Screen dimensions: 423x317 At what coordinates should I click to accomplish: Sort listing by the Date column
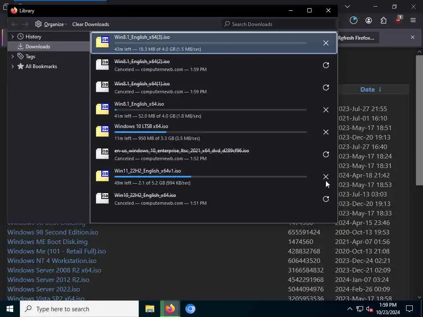tap(371, 90)
